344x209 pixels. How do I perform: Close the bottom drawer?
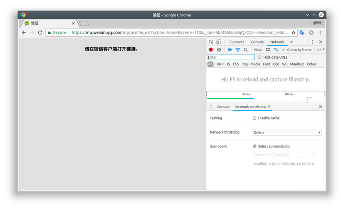pyautogui.click(x=321, y=107)
